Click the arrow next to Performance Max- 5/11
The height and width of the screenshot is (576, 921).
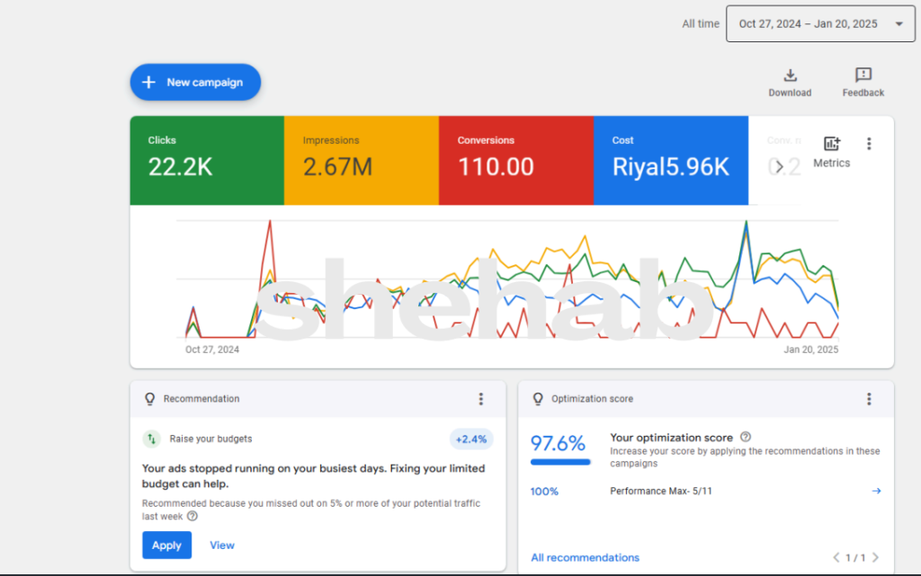876,492
